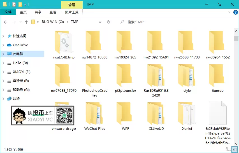Click the vertical scrollbar thumb
The height and width of the screenshot is (153, 239).
236,39
